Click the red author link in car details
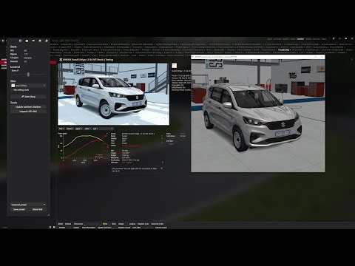355x266 pixels. [131, 146]
